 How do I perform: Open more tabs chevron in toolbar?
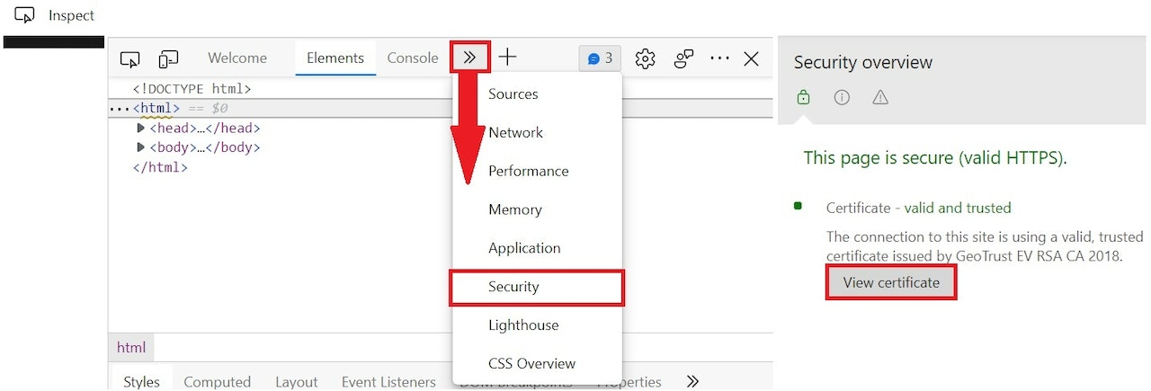click(469, 58)
